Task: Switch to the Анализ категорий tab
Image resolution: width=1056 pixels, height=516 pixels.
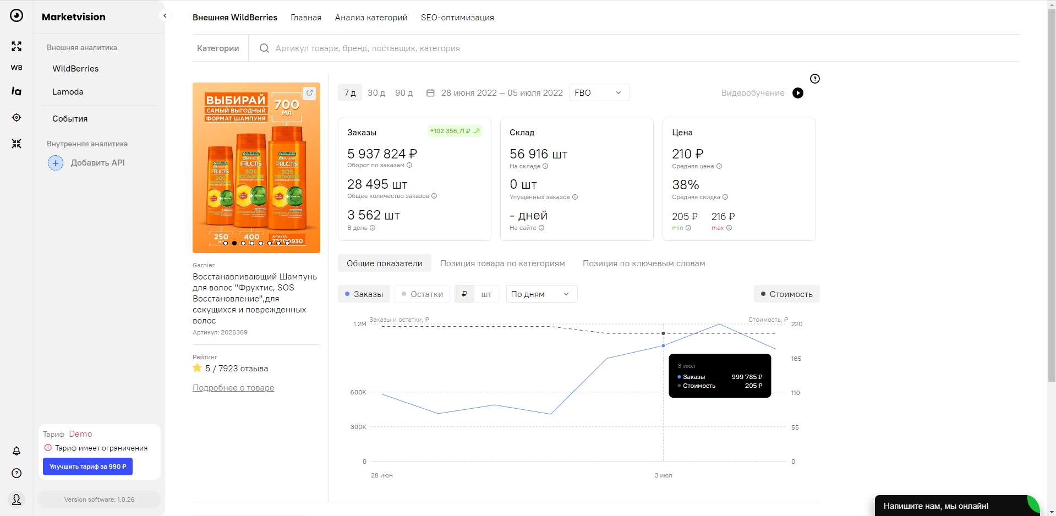Action: click(371, 18)
